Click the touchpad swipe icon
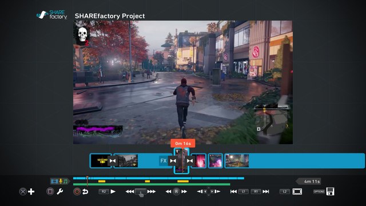Image resolution: width=366 pixels, height=206 pixels. pos(141,192)
